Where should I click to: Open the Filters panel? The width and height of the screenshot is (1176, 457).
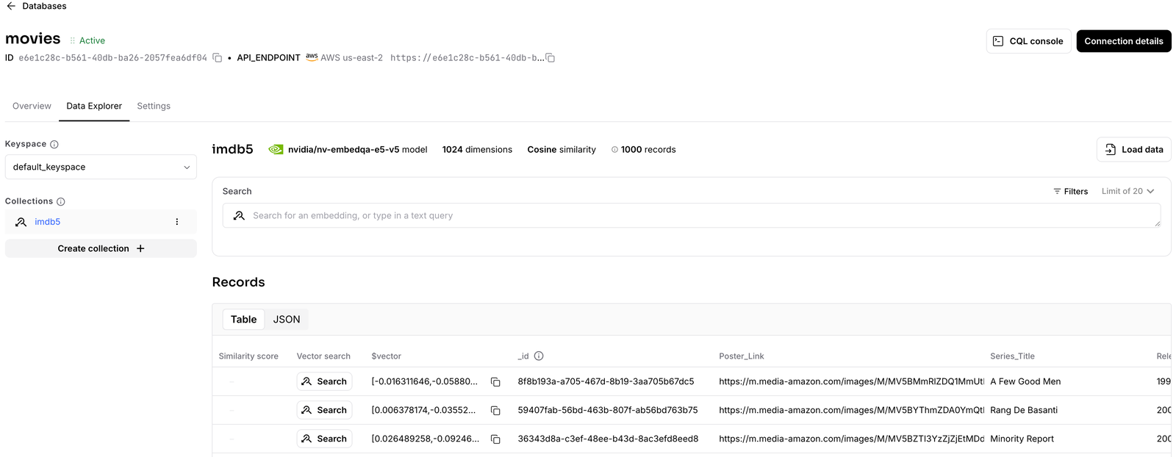(x=1070, y=191)
